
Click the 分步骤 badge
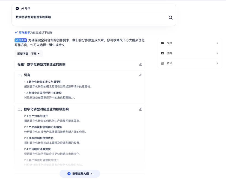coord(21,40)
